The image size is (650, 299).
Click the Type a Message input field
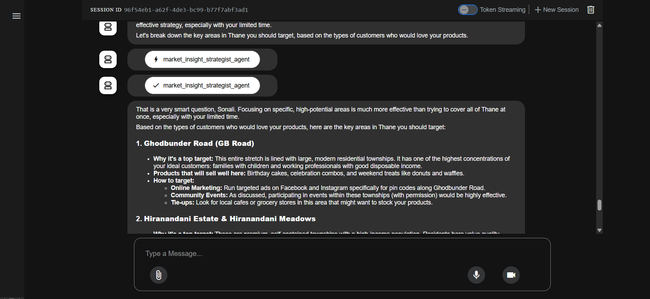pos(342,254)
